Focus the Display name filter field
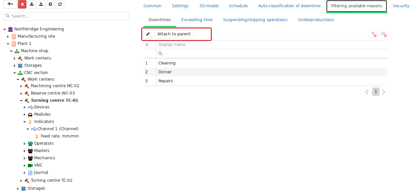 272,54
